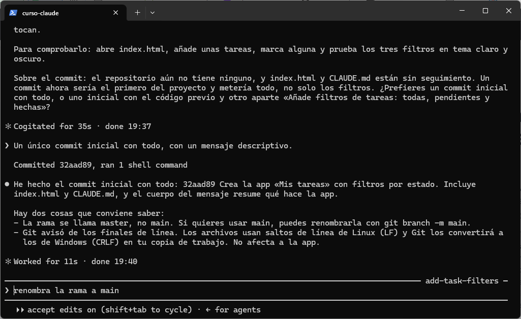Click the double-arrow icon beside accept edits
The image size is (521, 319).
click(x=20, y=310)
